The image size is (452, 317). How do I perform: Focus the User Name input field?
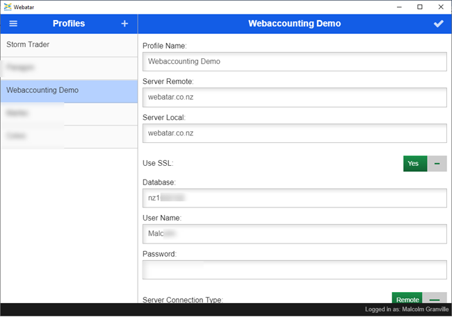294,234
